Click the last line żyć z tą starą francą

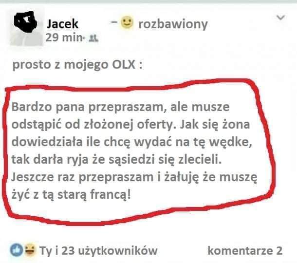coord(71,195)
